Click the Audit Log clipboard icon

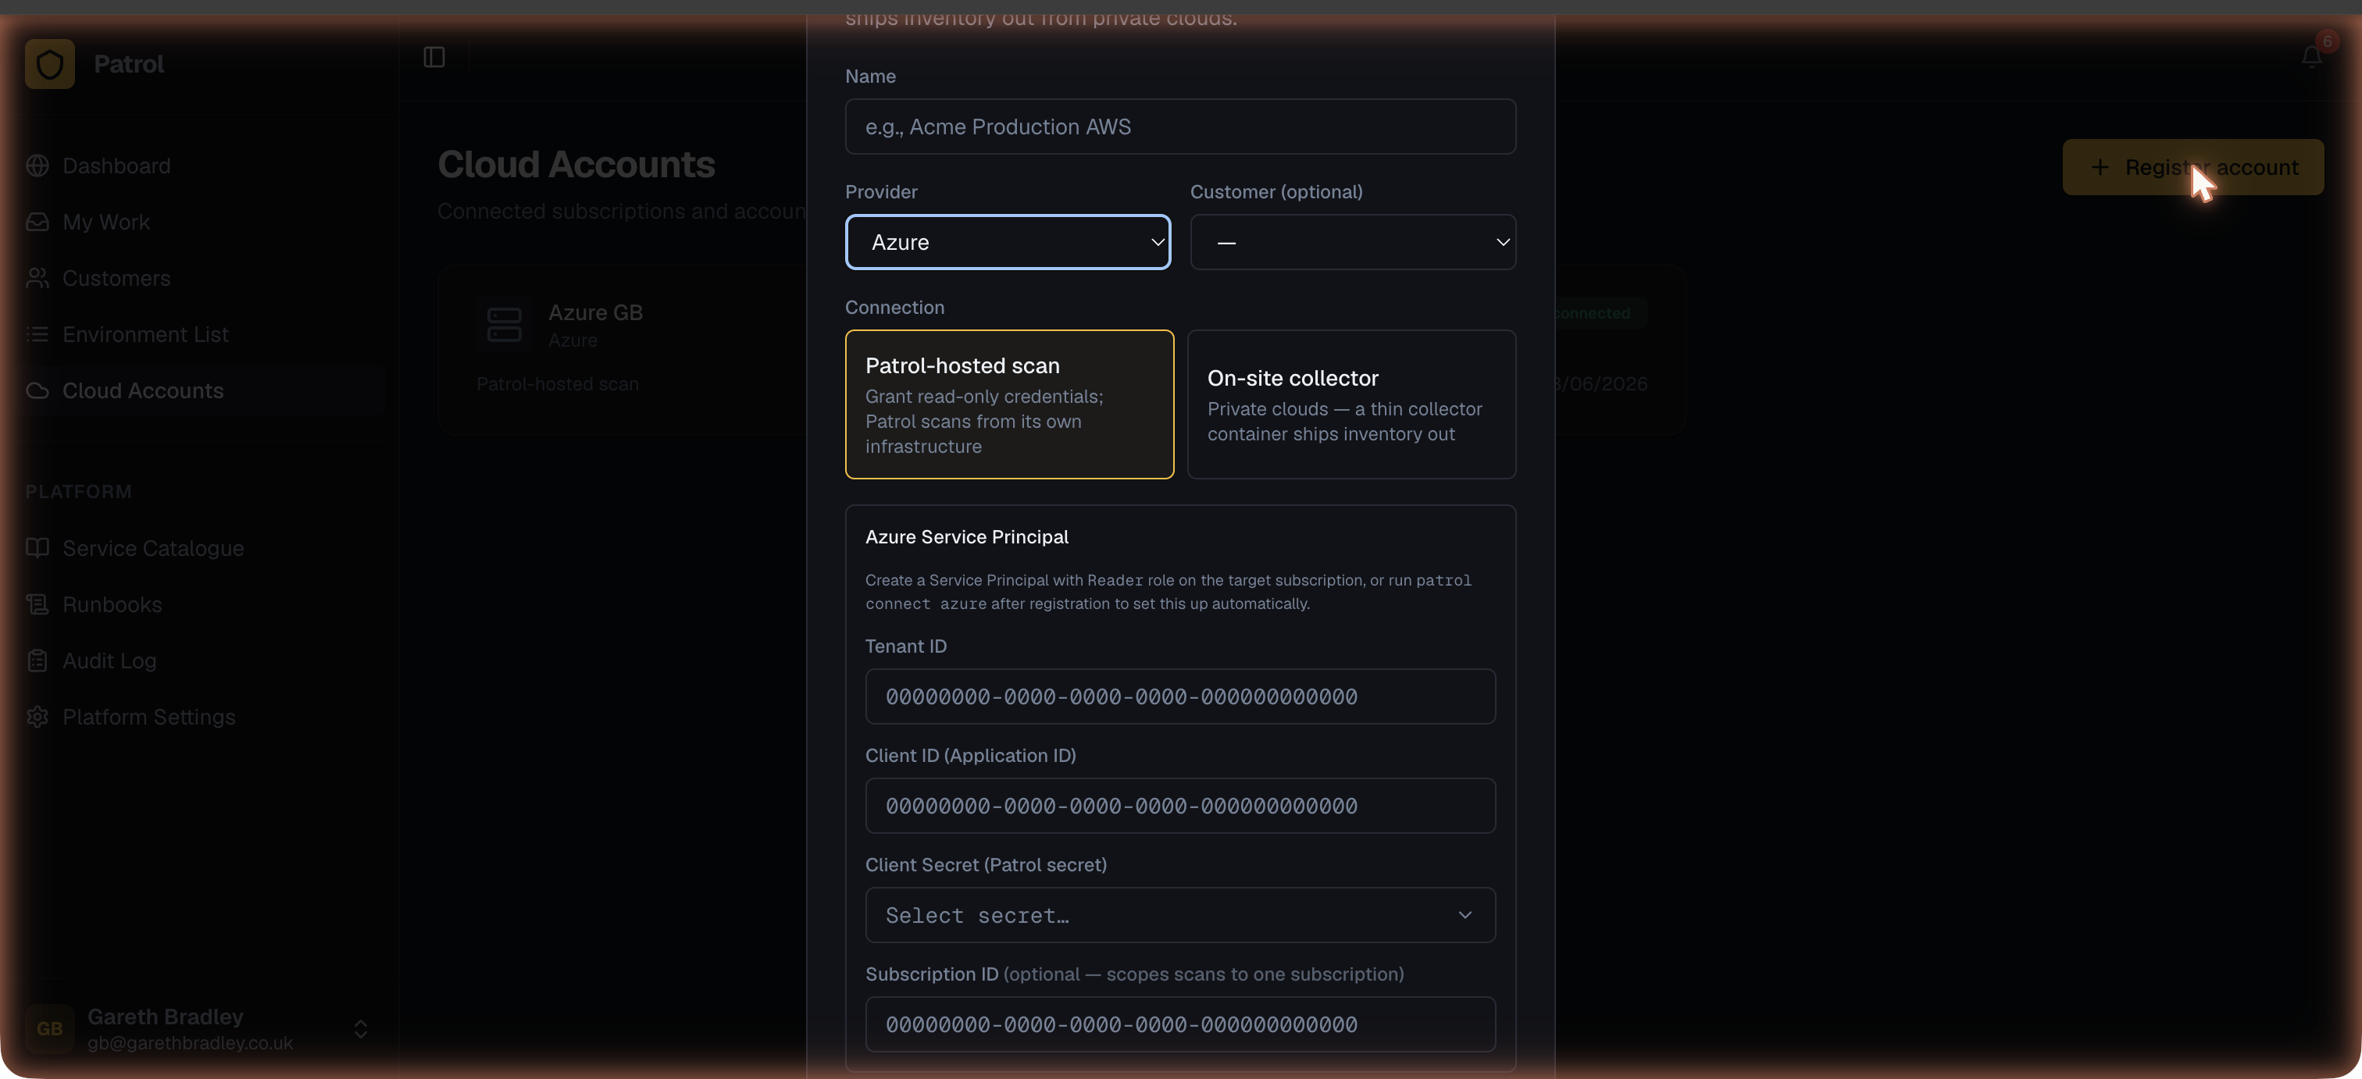(x=37, y=660)
